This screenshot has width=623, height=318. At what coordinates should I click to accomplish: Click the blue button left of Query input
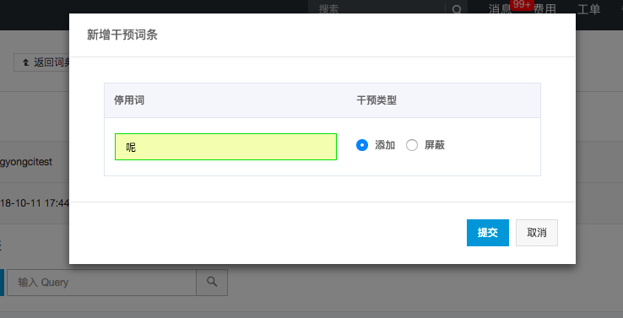(x=2, y=283)
